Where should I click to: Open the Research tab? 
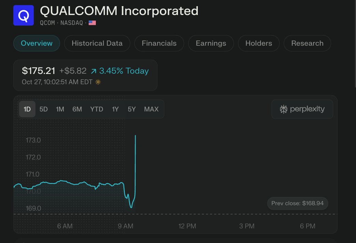307,43
